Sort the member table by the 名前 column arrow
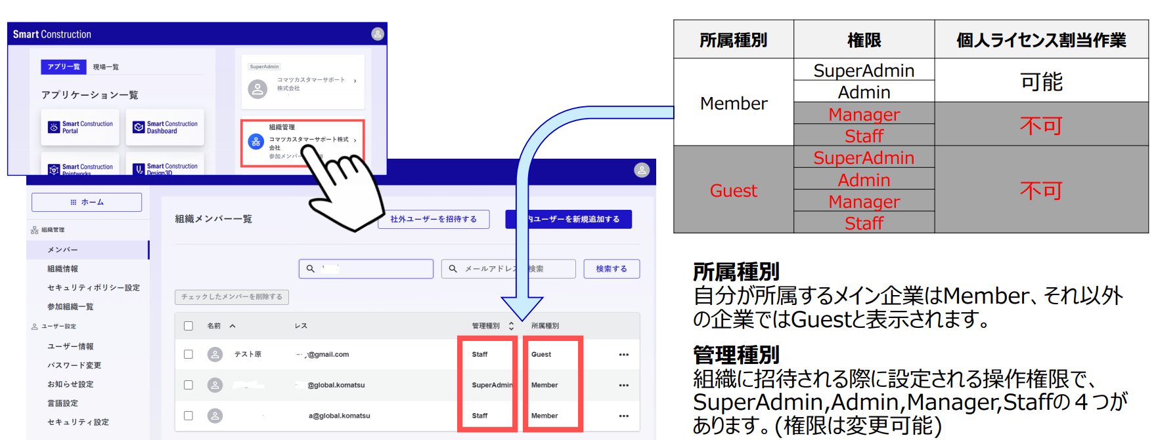This screenshot has height=440, width=1158. tap(233, 326)
